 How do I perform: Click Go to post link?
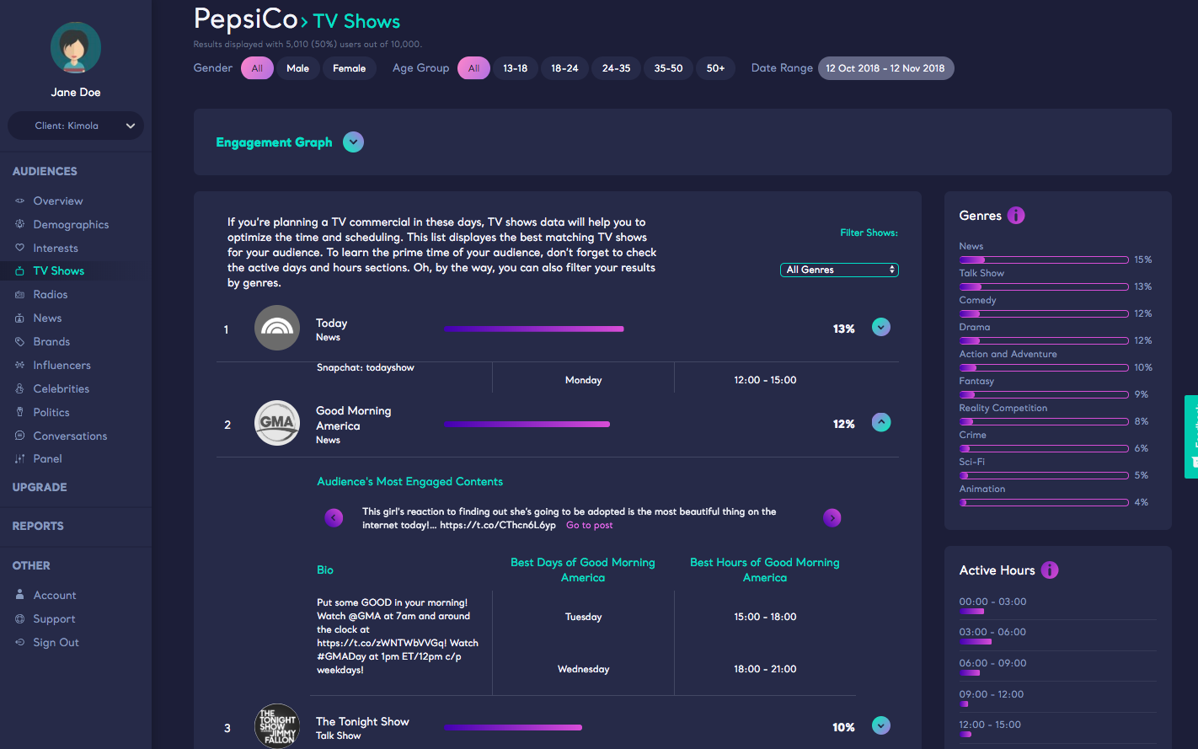pyautogui.click(x=590, y=526)
